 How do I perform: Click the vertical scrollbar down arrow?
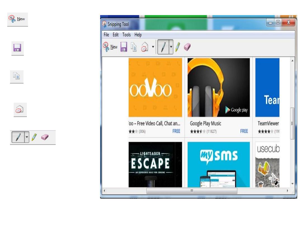pos(292,184)
